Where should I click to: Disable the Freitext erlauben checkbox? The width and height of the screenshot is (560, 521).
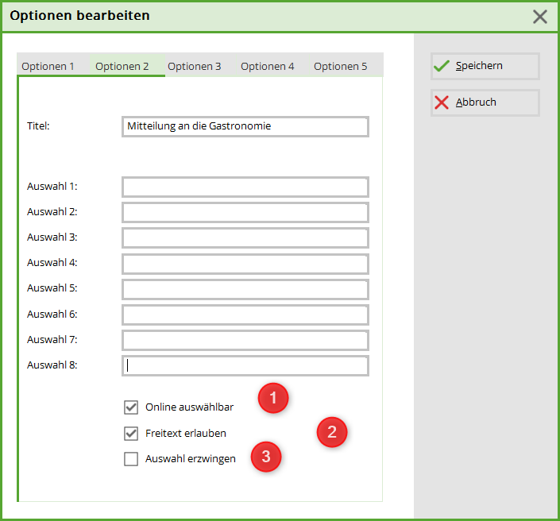[132, 434]
